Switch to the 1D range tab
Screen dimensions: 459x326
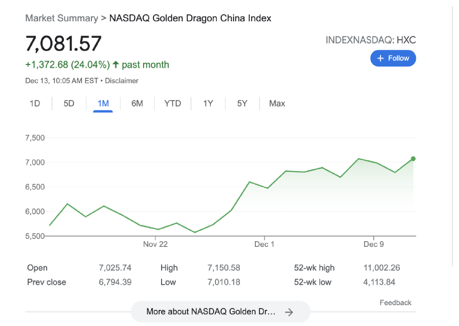click(x=35, y=103)
